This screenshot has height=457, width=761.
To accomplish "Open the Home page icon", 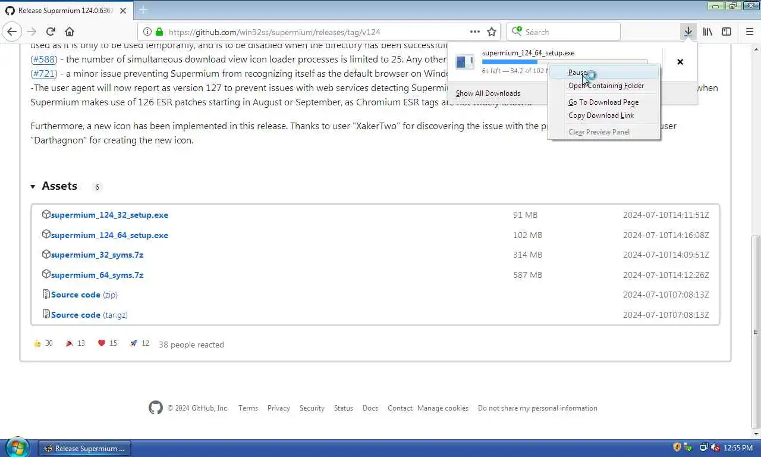I will click(70, 32).
